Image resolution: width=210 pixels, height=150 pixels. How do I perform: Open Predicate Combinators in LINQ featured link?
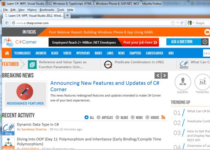click(x=139, y=62)
